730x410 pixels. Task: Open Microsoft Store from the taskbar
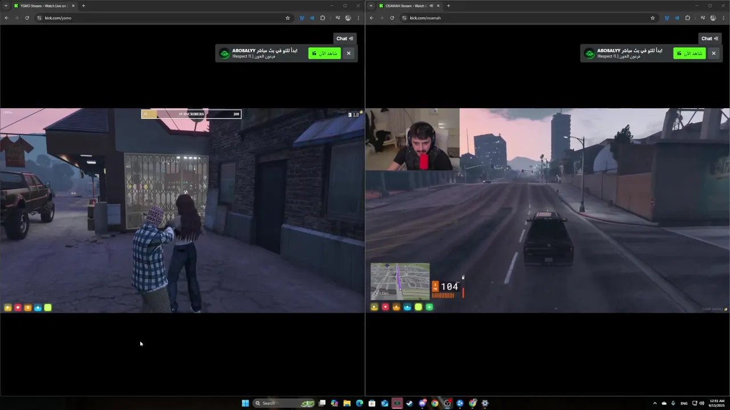(x=372, y=403)
